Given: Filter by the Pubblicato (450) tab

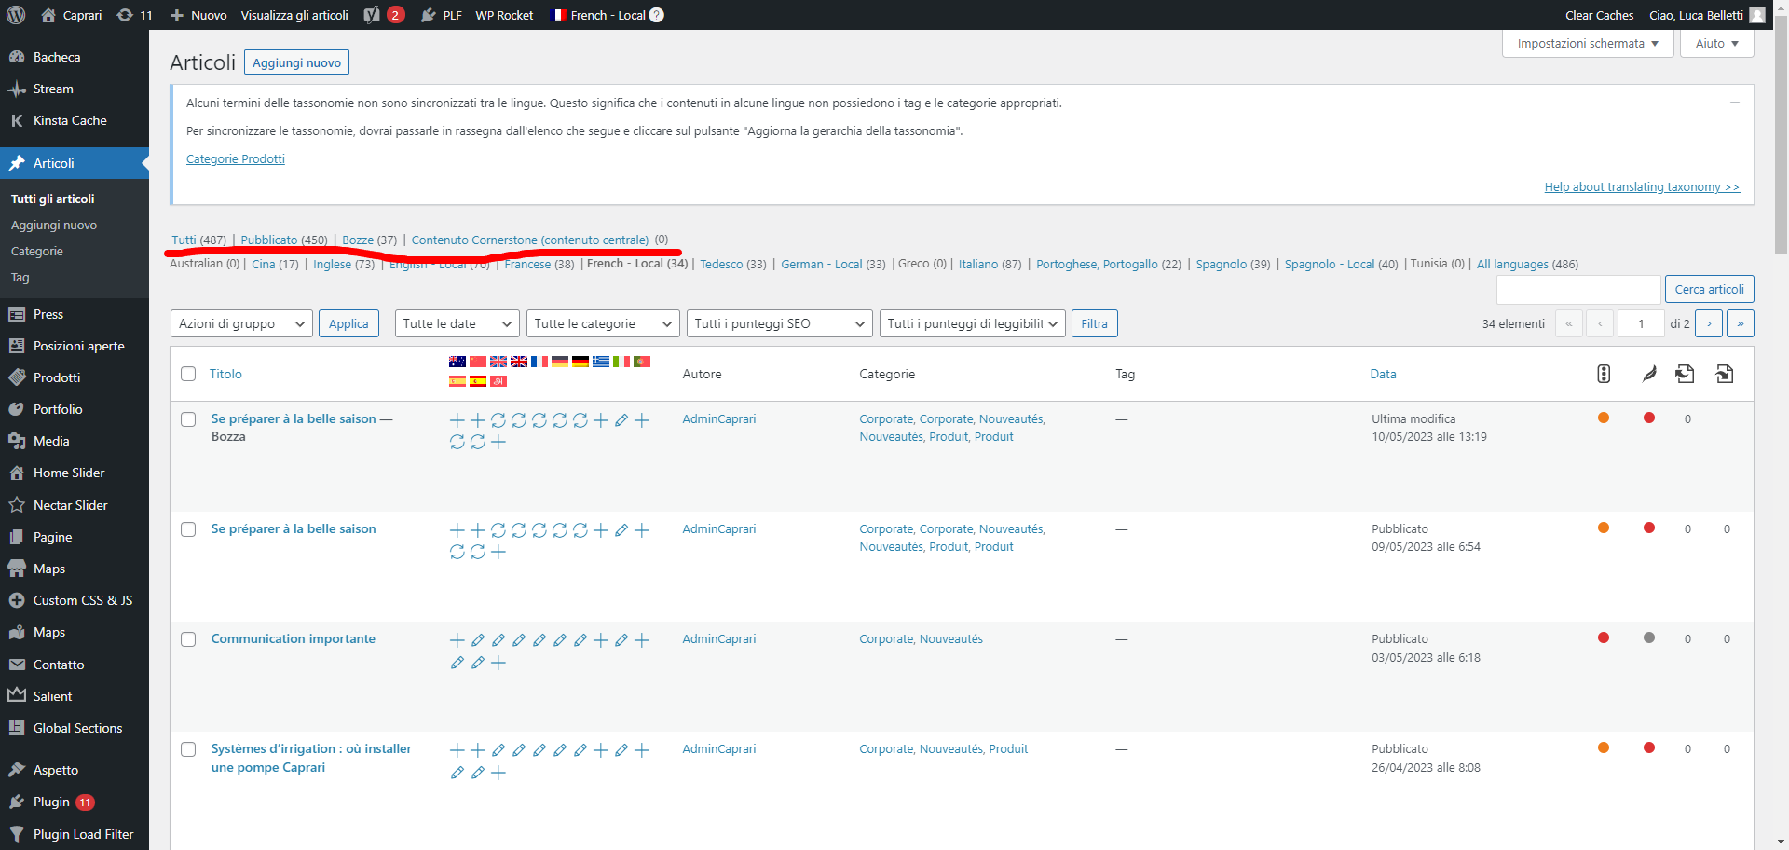Looking at the screenshot, I should click(284, 240).
